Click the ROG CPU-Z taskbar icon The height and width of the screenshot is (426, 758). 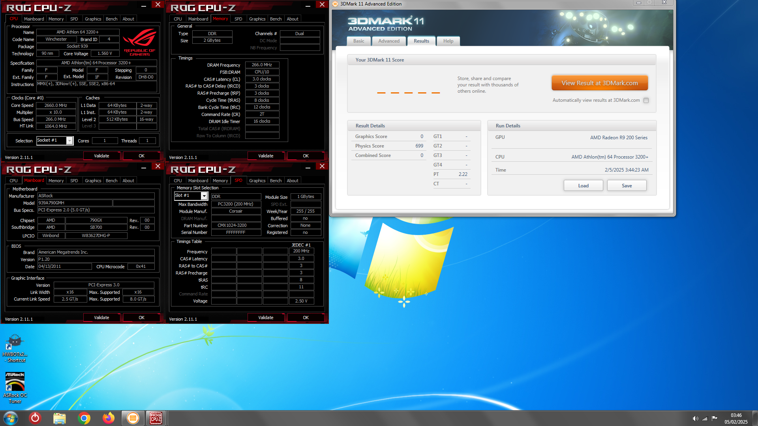[x=156, y=418]
